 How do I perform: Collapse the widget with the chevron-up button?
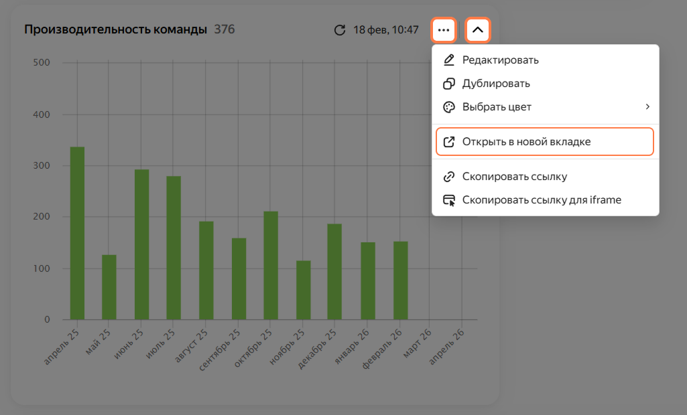478,30
